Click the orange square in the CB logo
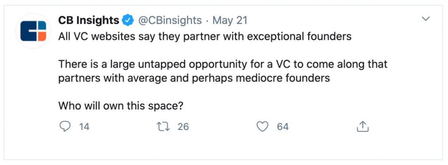 42,36
